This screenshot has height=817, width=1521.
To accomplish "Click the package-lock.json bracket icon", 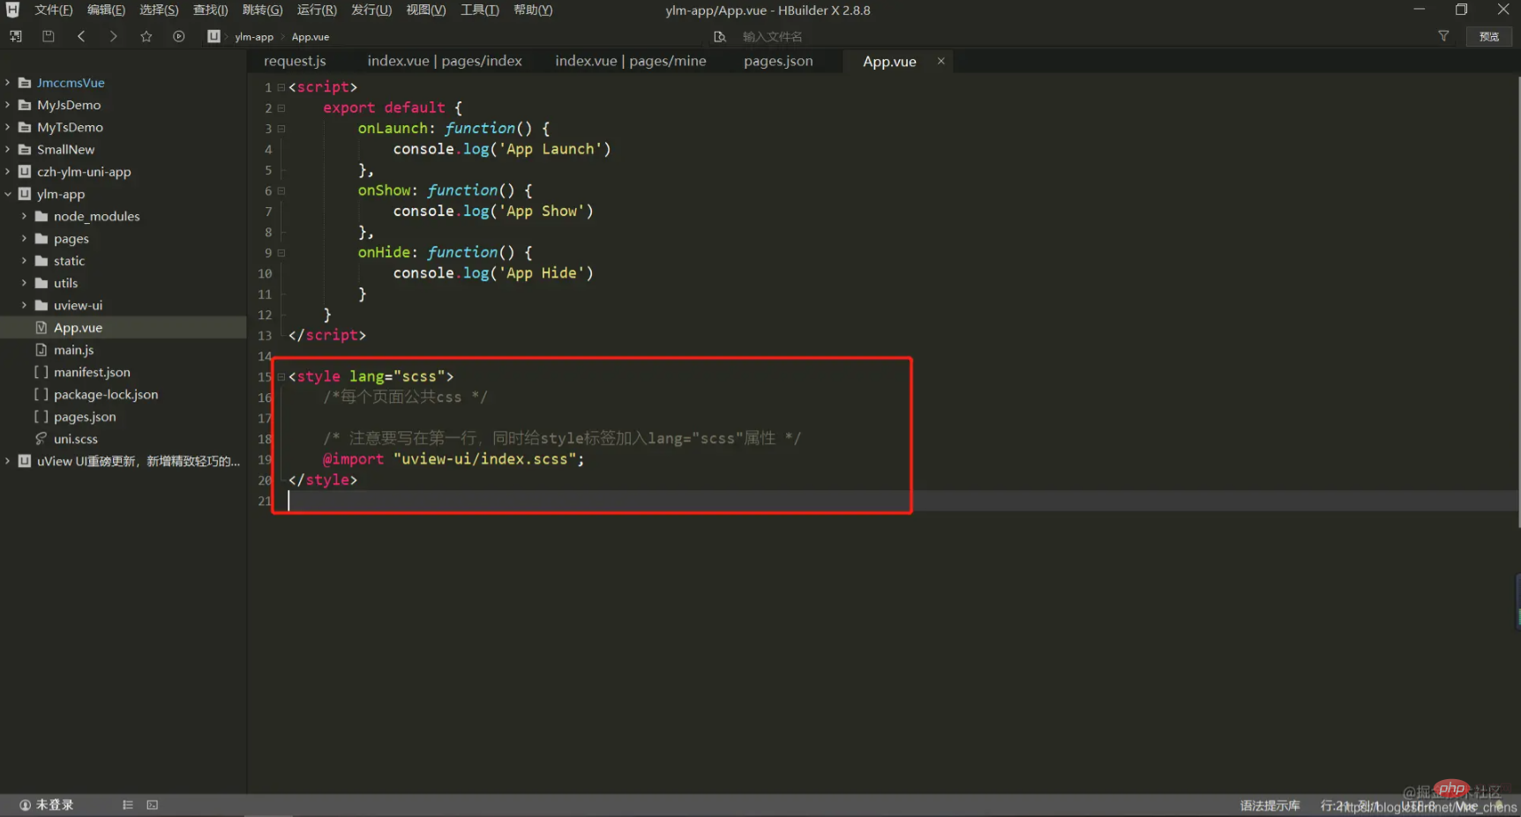I will pyautogui.click(x=41, y=394).
